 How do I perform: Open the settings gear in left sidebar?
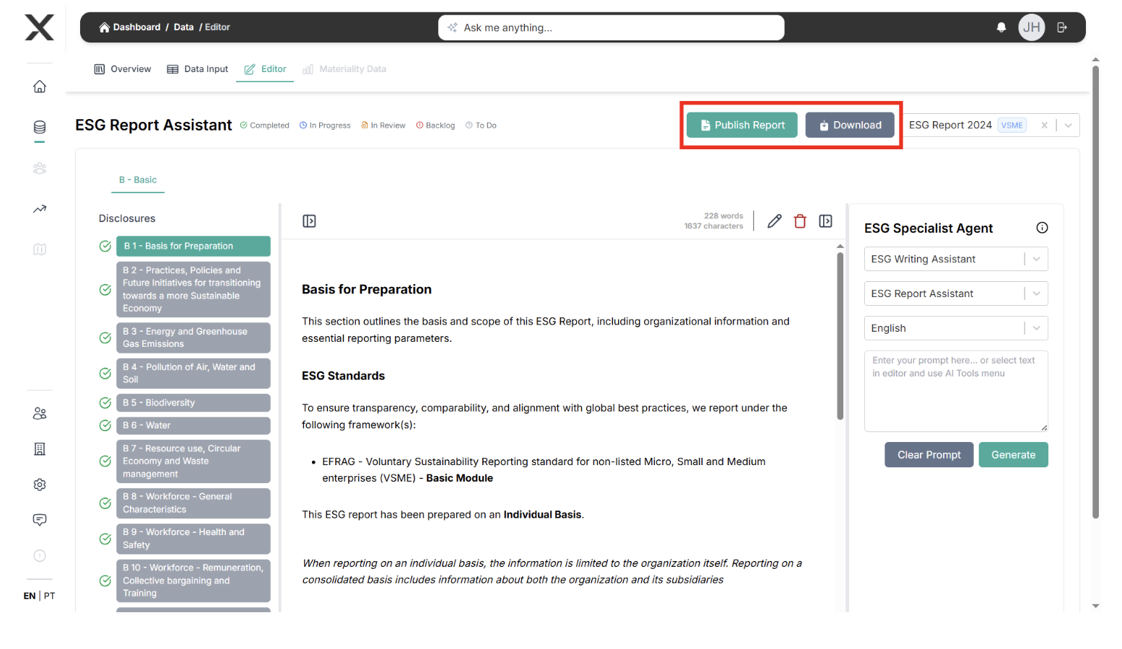click(x=40, y=485)
